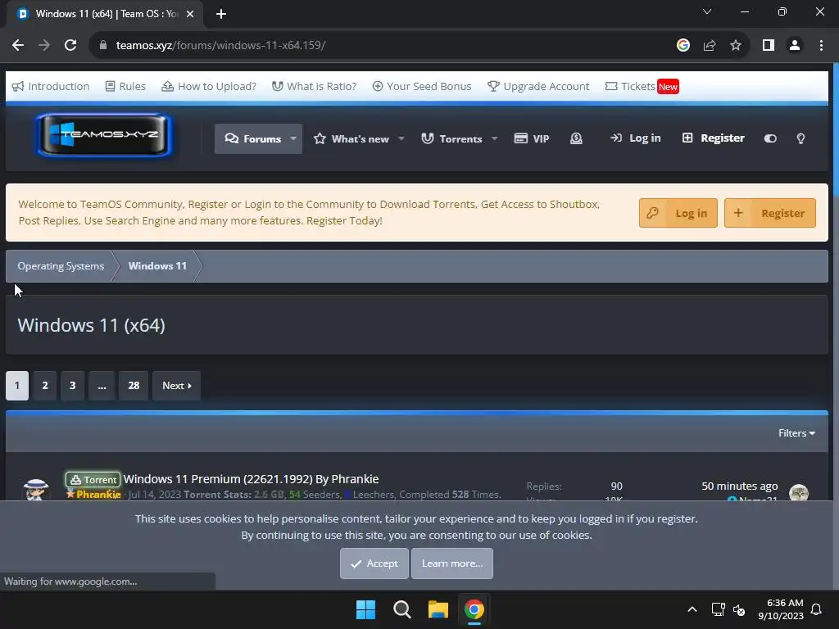This screenshot has height=629, width=839.
Task: Click the Google icon in the address bar
Action: [683, 46]
